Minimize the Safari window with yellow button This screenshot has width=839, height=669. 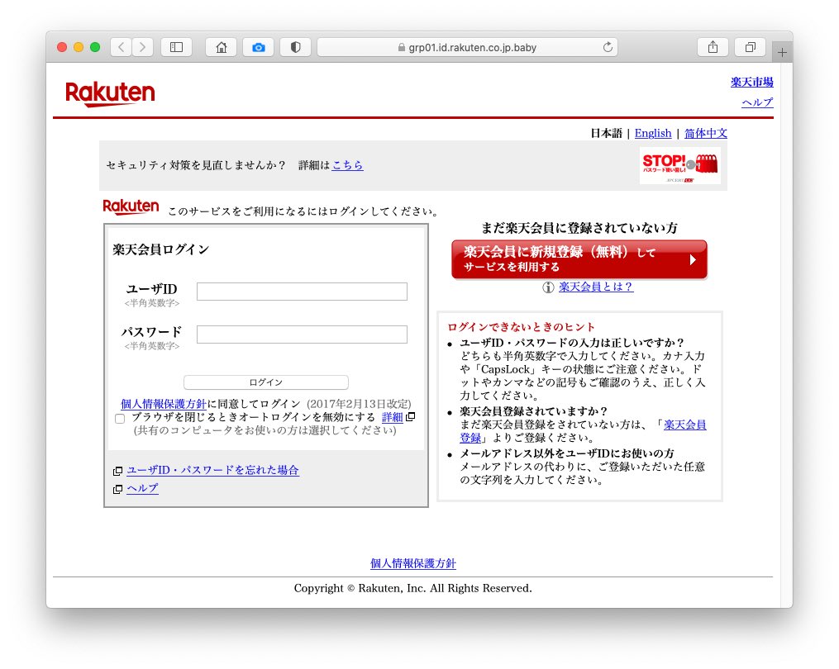(x=79, y=47)
